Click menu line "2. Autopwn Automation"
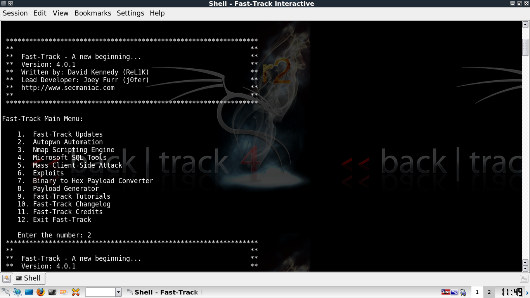 [60, 142]
